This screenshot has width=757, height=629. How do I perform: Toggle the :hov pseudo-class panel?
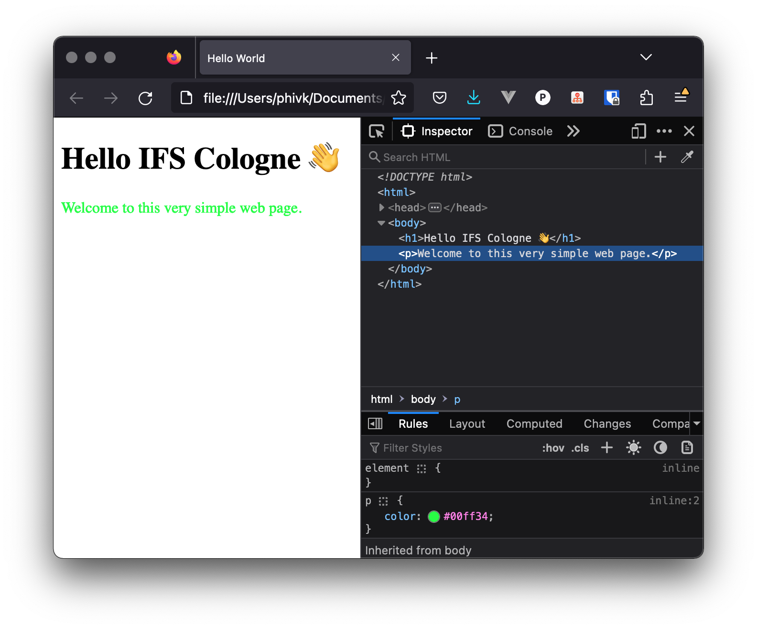553,448
